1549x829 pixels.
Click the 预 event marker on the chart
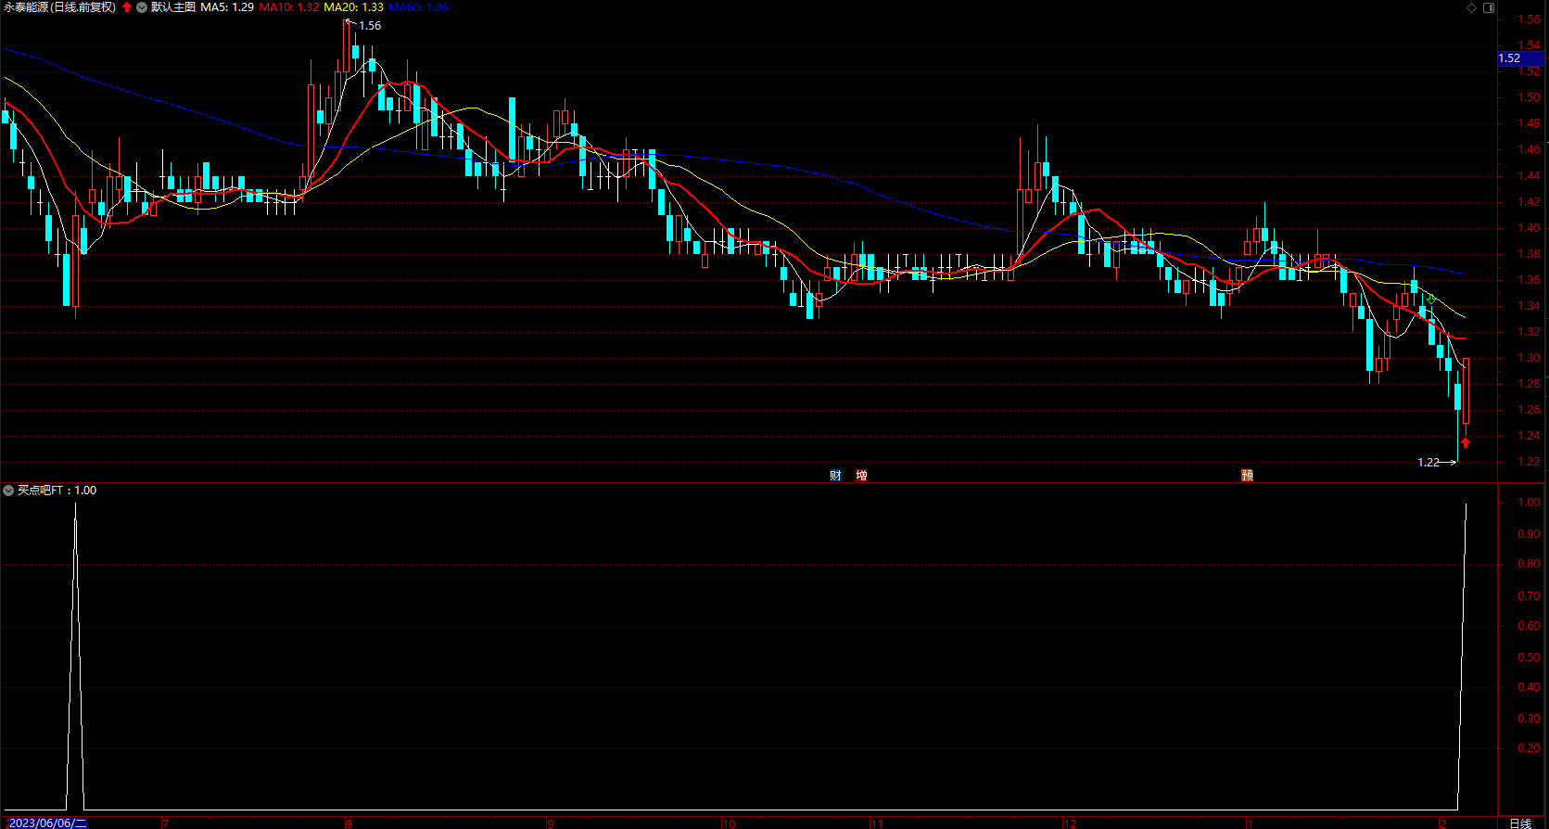point(1247,476)
